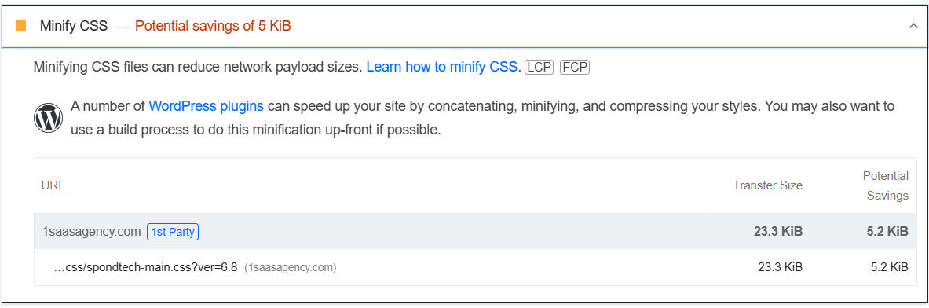The image size is (929, 308).
Task: Click the Minify CSS audit title
Action: pyautogui.click(x=74, y=26)
